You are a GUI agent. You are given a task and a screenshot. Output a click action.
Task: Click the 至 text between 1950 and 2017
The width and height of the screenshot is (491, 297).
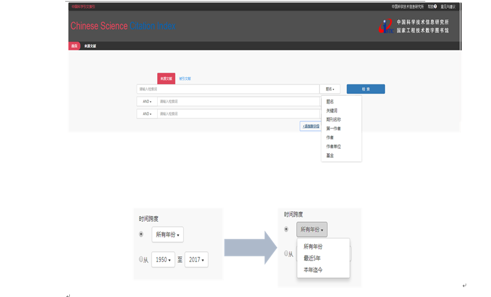(x=180, y=260)
